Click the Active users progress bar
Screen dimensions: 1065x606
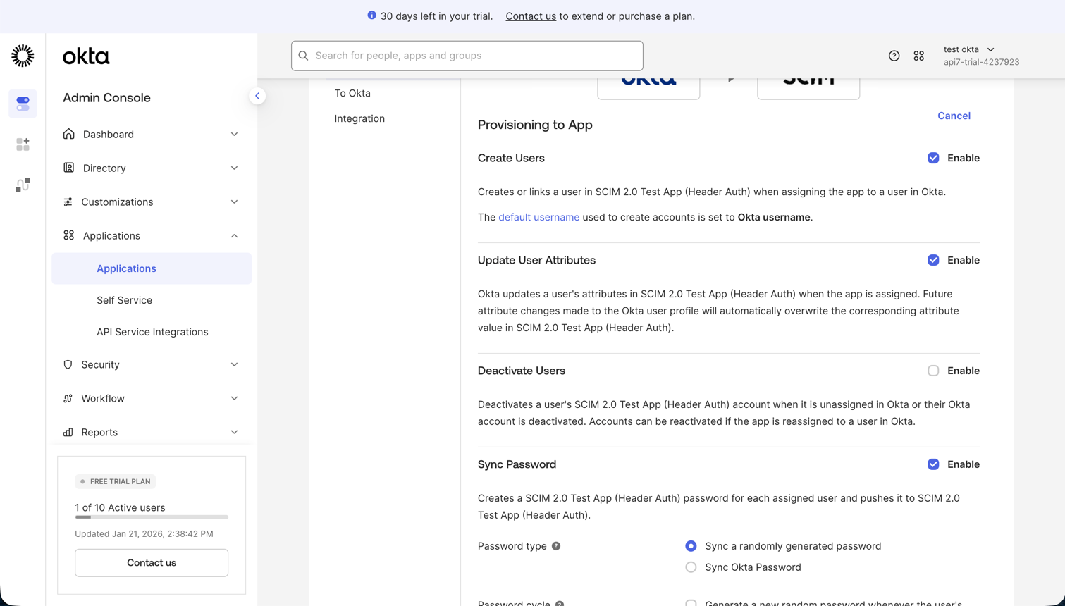click(151, 519)
